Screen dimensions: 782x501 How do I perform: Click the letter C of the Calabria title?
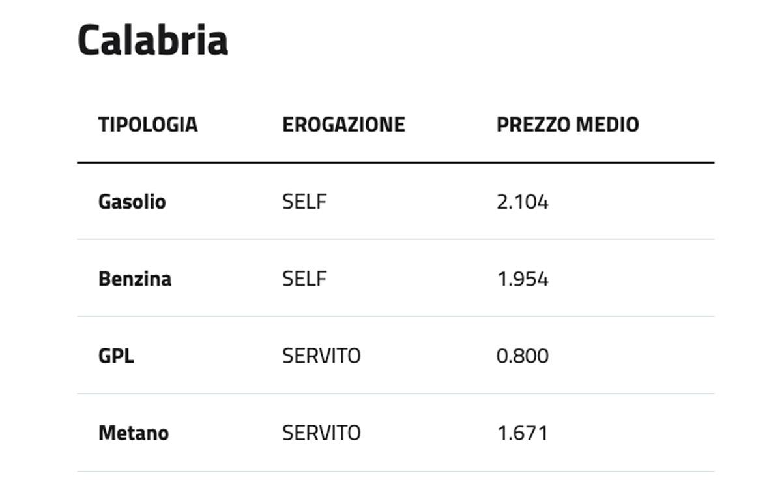(89, 40)
